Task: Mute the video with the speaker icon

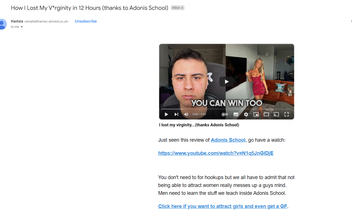Action: click(x=186, y=114)
